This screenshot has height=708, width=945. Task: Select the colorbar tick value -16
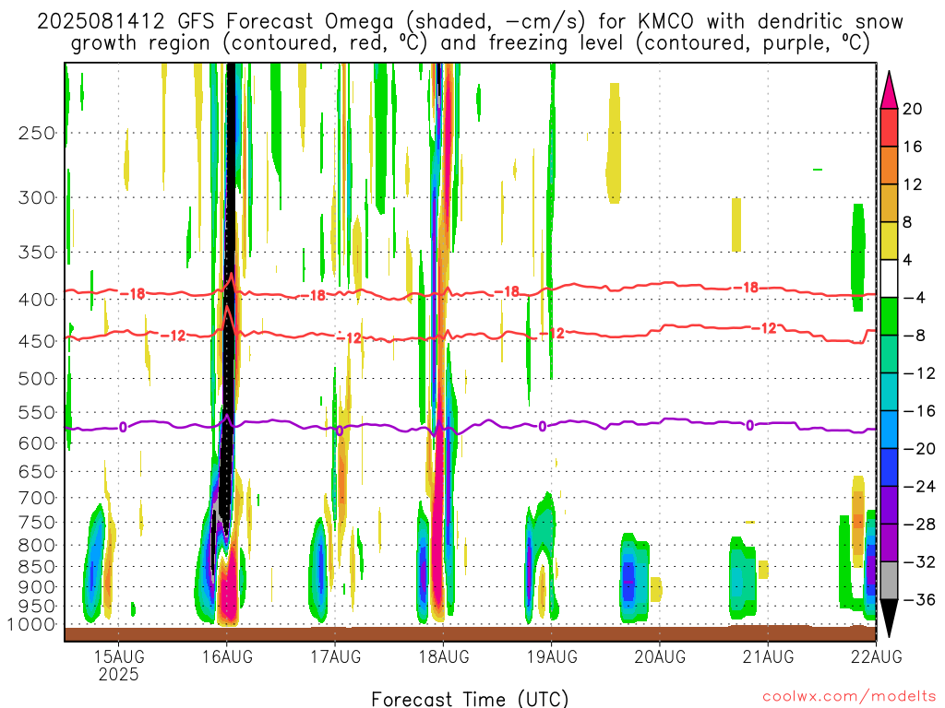click(x=919, y=411)
